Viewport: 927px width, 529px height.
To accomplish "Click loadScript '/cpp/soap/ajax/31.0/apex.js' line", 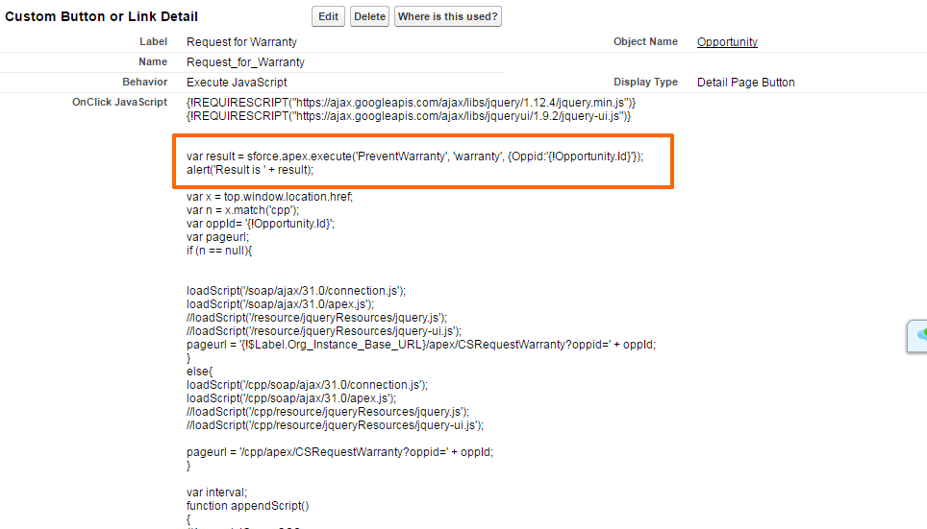I will tap(291, 397).
